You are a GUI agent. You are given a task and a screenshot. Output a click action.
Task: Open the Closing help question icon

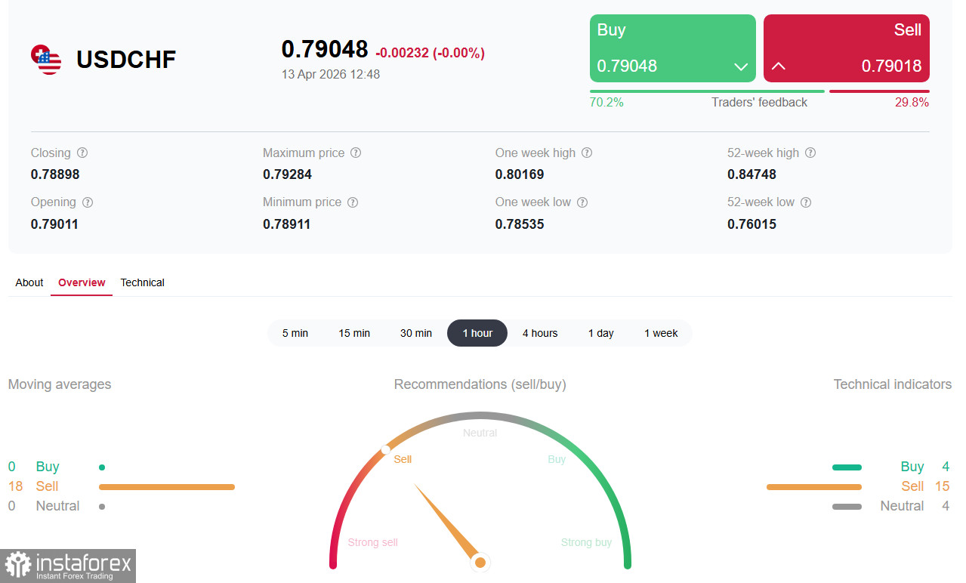click(82, 153)
